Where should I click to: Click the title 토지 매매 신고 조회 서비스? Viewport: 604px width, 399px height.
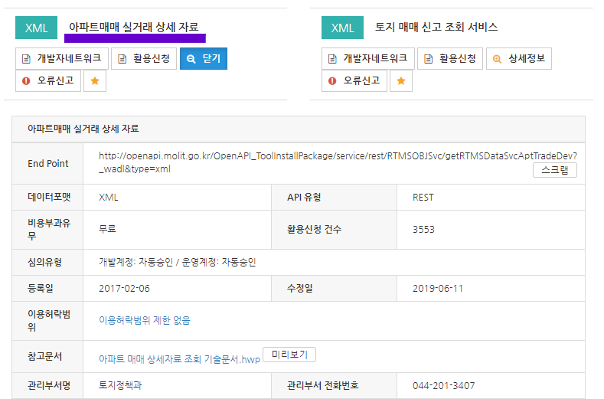[x=436, y=27]
